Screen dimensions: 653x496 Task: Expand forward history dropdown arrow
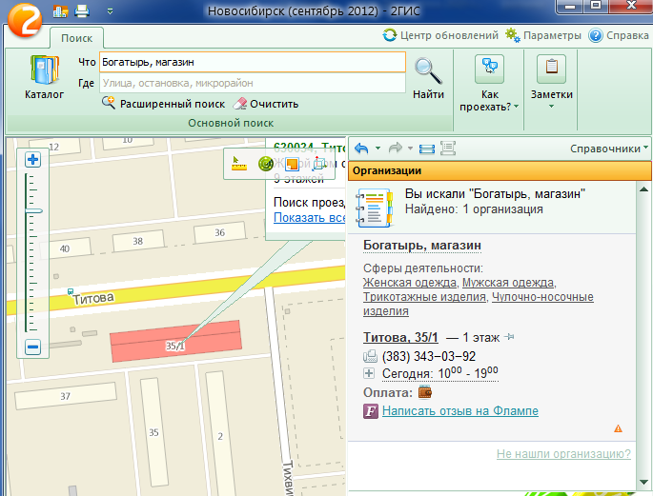click(410, 148)
